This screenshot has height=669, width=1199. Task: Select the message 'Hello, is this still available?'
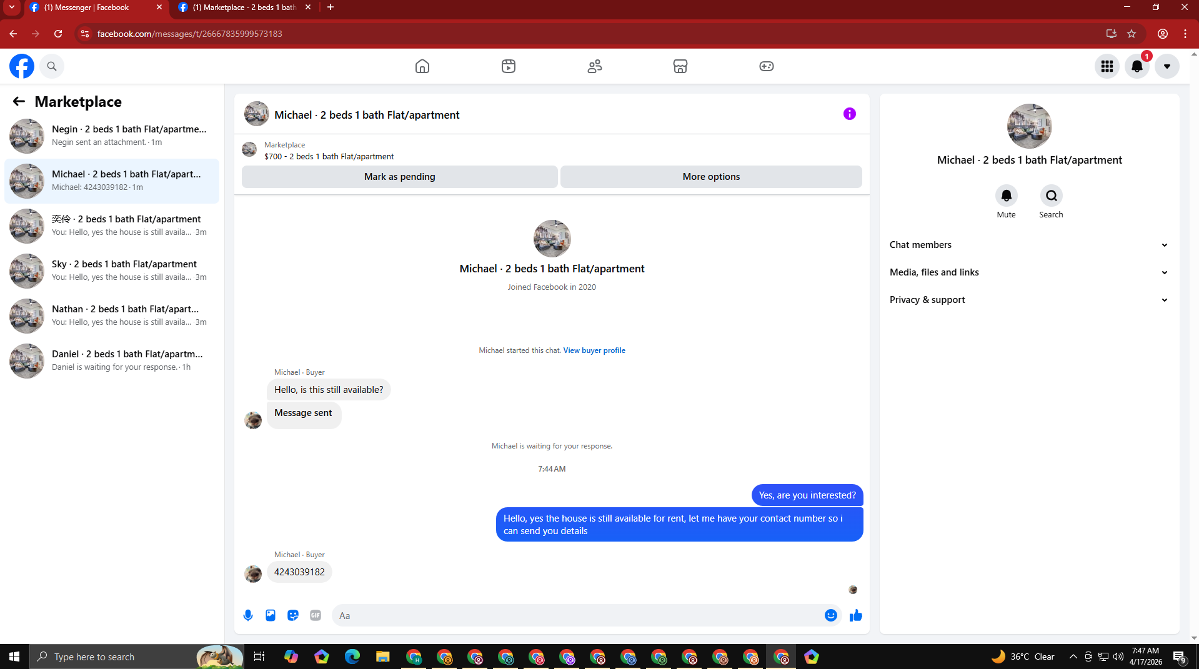[329, 390]
